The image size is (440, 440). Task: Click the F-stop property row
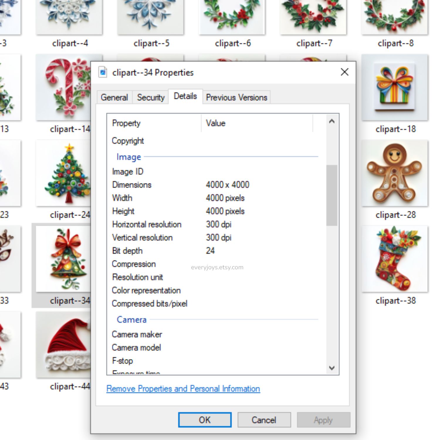point(216,361)
